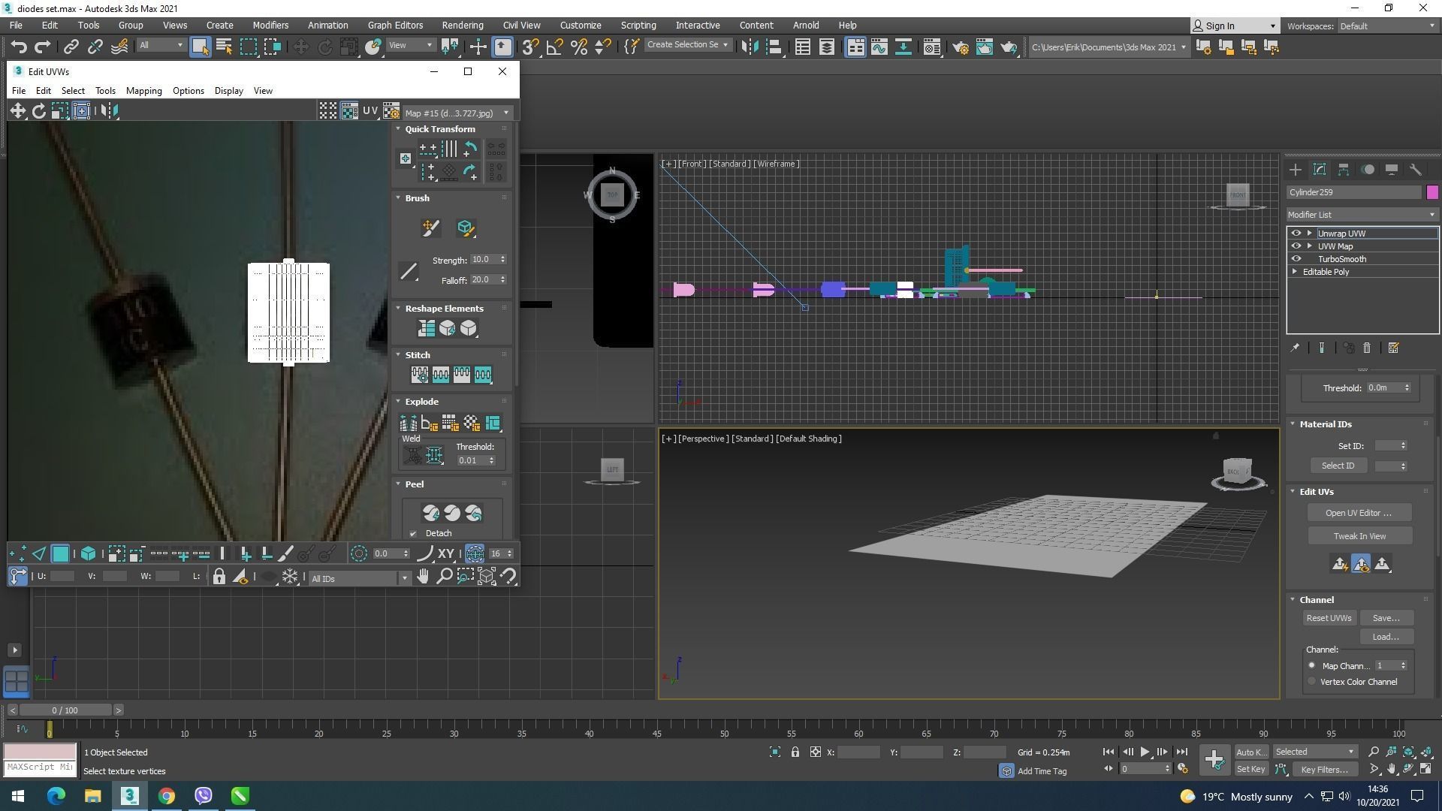
Task: Click the Undo arrow in main toolbar
Action: pos(18,47)
